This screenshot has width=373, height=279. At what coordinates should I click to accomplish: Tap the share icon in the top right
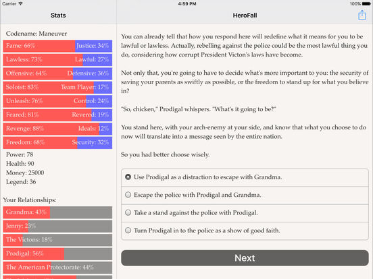click(362, 15)
